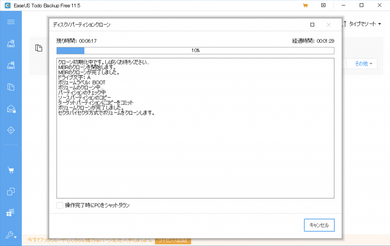Expand the Tools wrench dropdown in sidebar

[x=11, y=235]
